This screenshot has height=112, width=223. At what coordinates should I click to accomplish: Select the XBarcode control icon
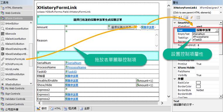click(2, 34)
